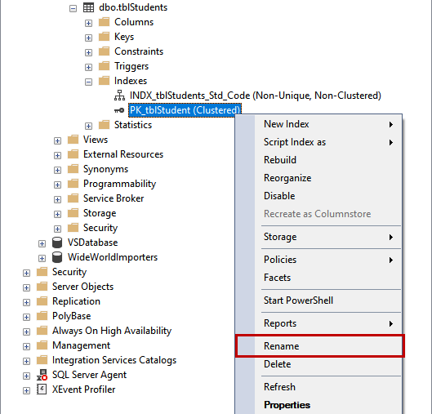Screen dimensions: 432x414
Task: Expand the WideWorldImporters node
Action: pos(42,258)
